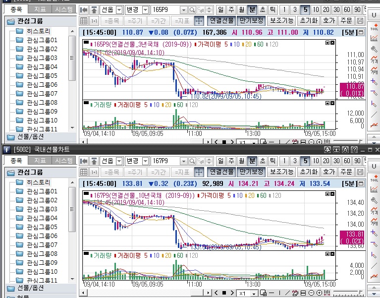Click the 거래 volume indicator icon in the 165P9 sidebar
Viewport: 380px width, 298px height.
(374, 70)
